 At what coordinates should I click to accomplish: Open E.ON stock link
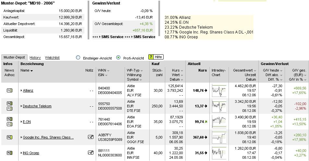(27, 122)
